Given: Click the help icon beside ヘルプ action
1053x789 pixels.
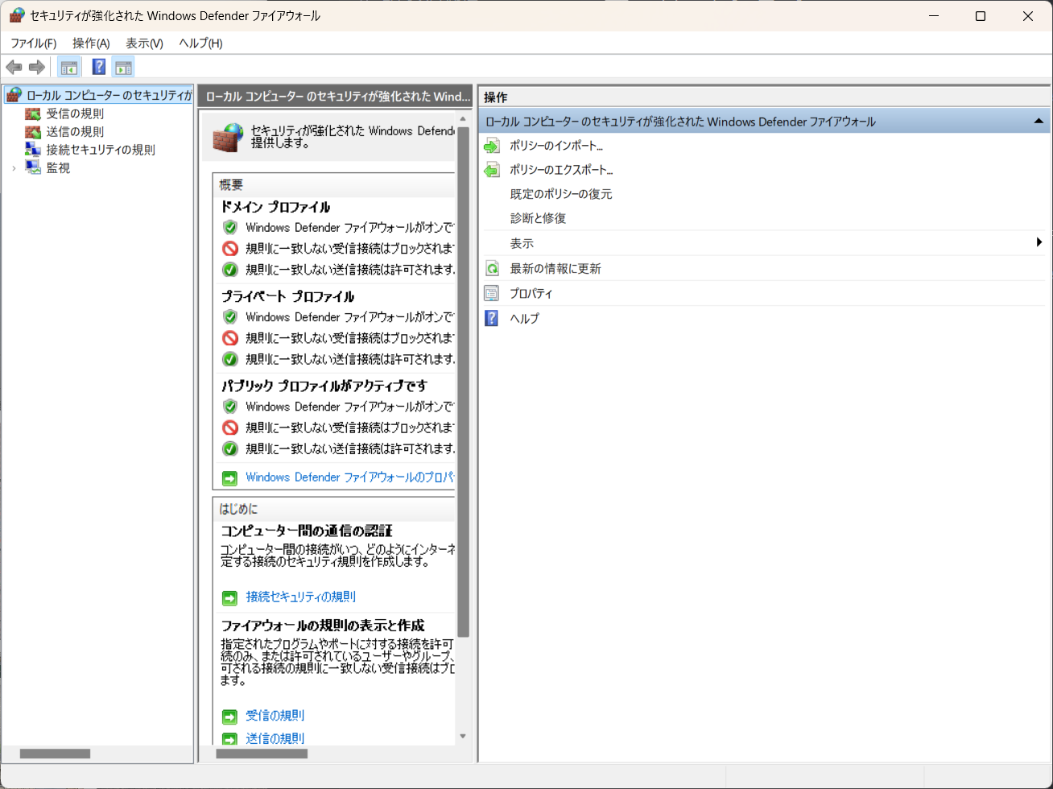Looking at the screenshot, I should click(x=492, y=318).
